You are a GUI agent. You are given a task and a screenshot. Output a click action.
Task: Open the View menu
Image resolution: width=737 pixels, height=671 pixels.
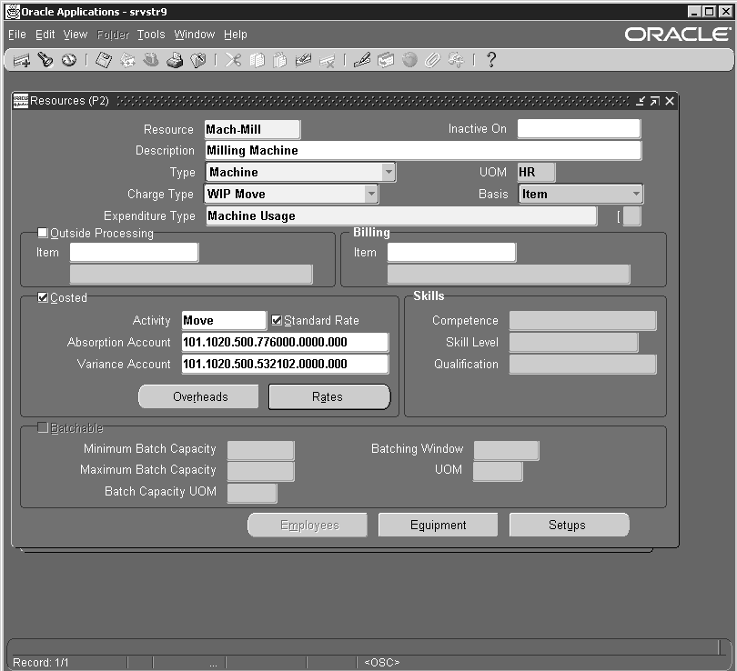[x=76, y=35]
